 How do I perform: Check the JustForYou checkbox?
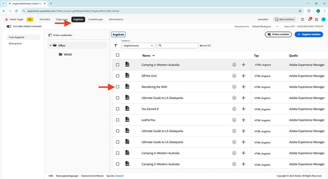tap(118, 120)
